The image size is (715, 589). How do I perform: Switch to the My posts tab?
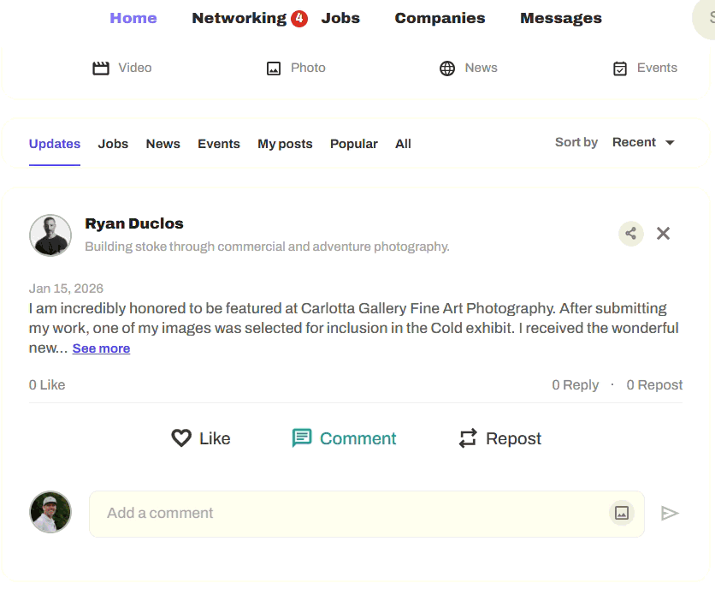[x=285, y=144]
